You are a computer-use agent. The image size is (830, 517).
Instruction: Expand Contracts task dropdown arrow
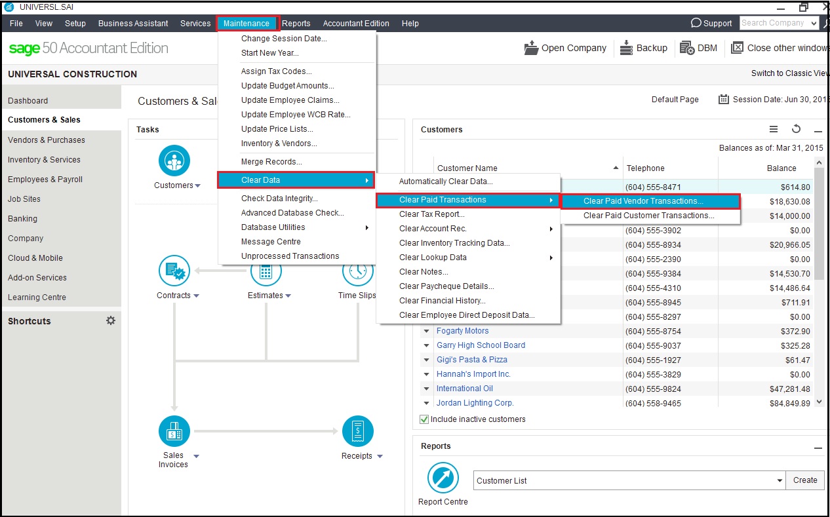point(196,296)
